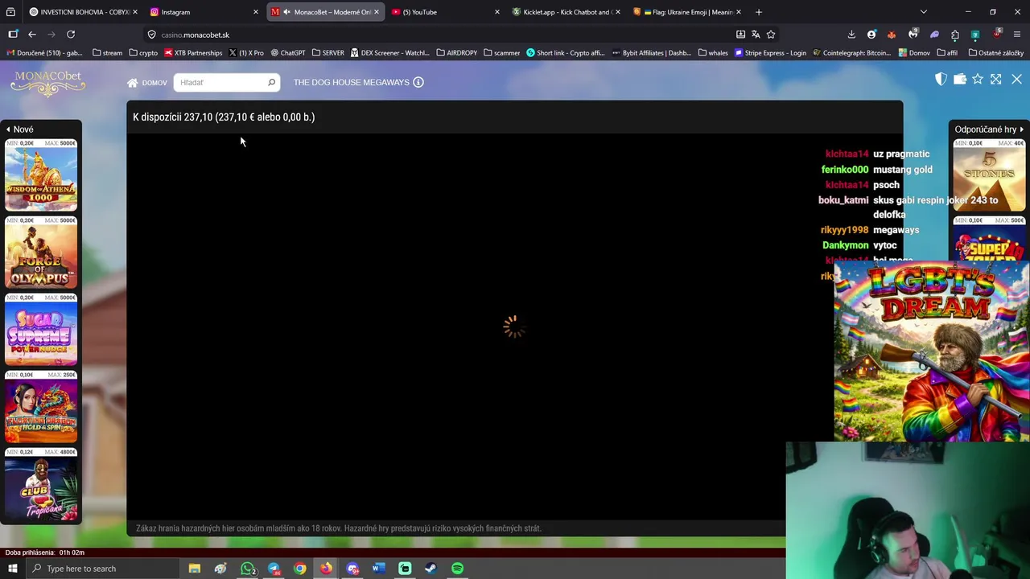This screenshot has height=579, width=1030.
Task: Bookmark this page with address bar star
Action: [x=771, y=35]
